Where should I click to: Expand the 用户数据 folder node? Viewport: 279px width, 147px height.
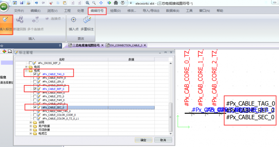[x=31, y=126]
